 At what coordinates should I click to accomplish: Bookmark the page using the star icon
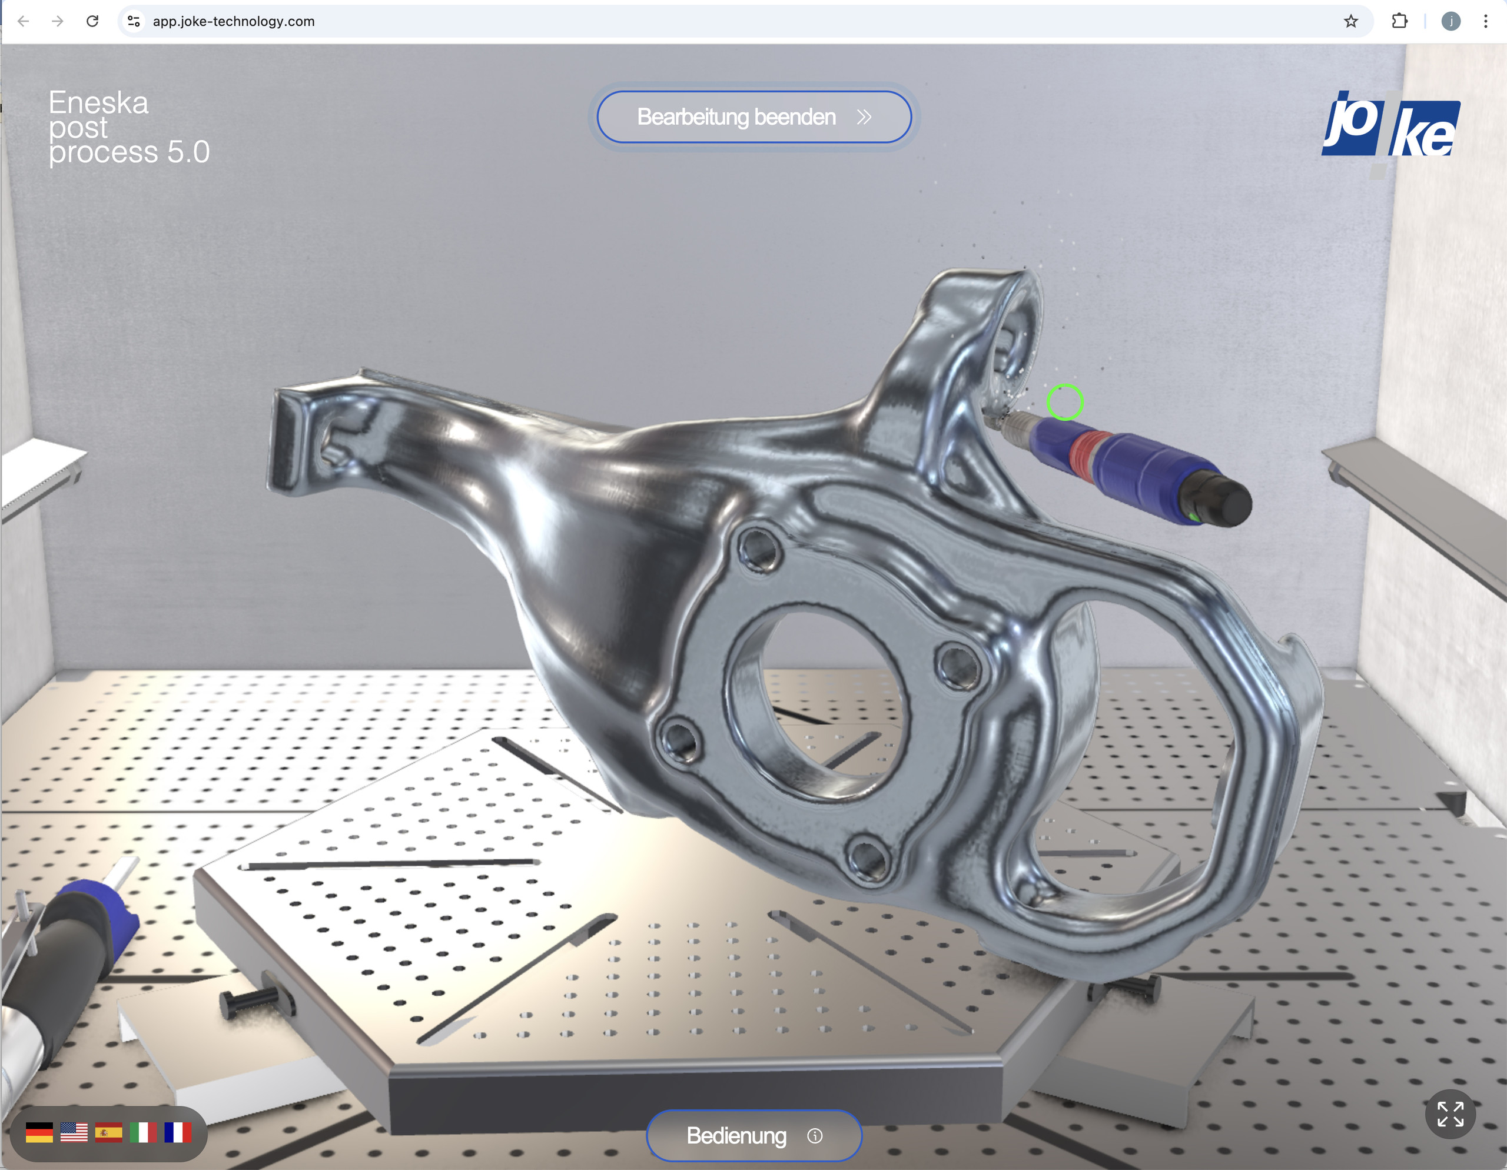coord(1350,21)
